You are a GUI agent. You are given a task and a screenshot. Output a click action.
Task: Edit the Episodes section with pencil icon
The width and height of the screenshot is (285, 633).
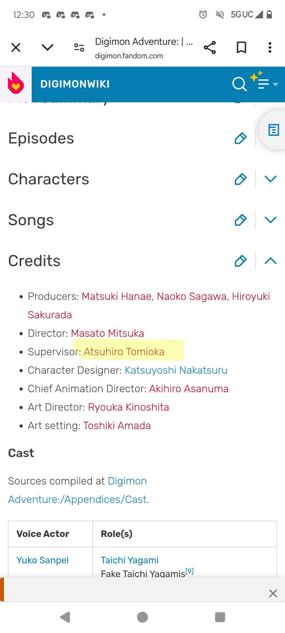click(240, 138)
